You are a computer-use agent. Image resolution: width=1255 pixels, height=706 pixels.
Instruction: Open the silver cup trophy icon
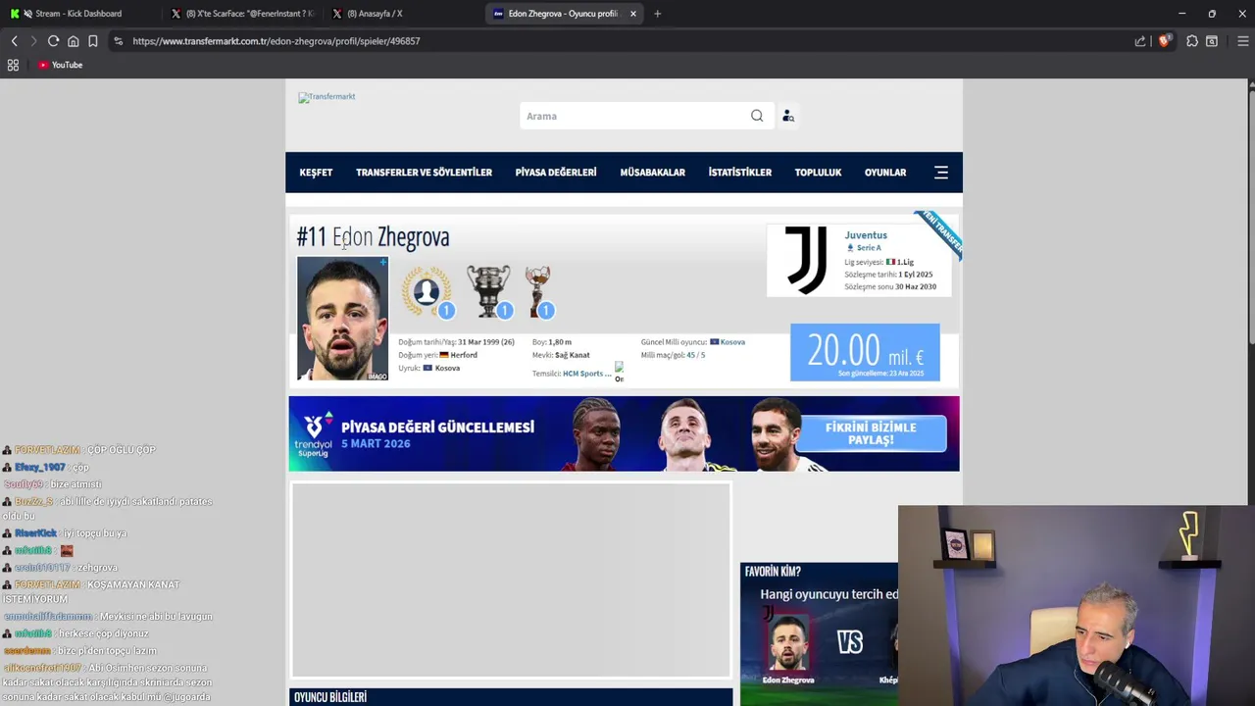pos(488,291)
